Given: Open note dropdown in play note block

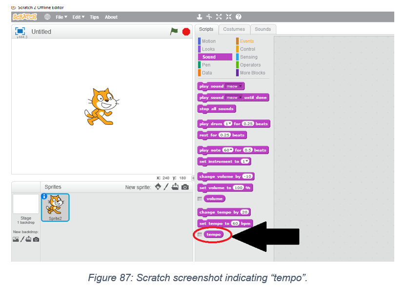Looking at the screenshot, I should (x=228, y=150).
